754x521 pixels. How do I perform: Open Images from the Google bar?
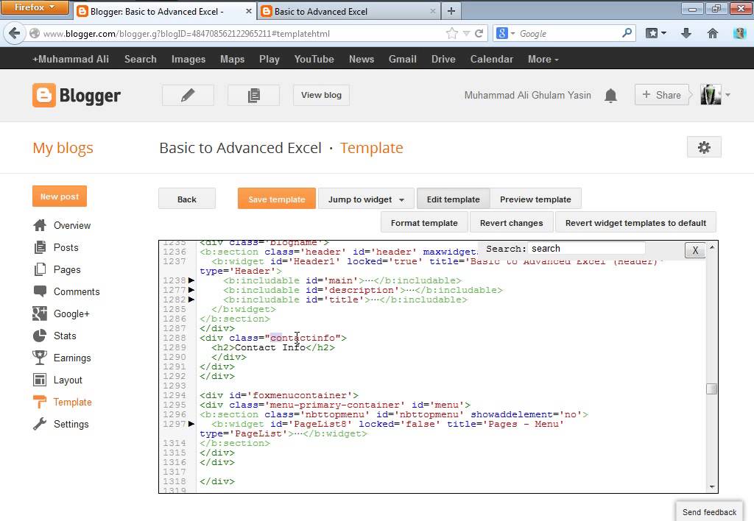(x=188, y=59)
